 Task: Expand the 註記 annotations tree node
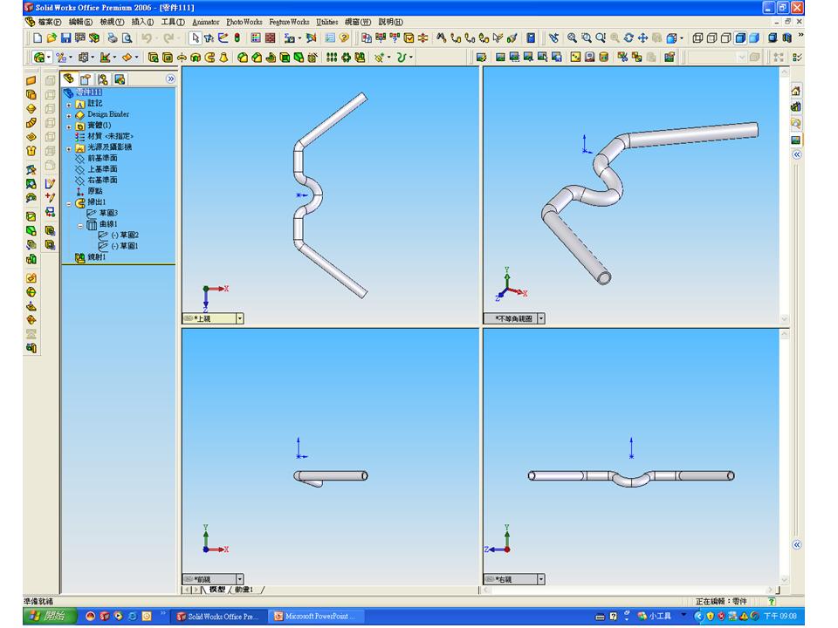[x=69, y=105]
